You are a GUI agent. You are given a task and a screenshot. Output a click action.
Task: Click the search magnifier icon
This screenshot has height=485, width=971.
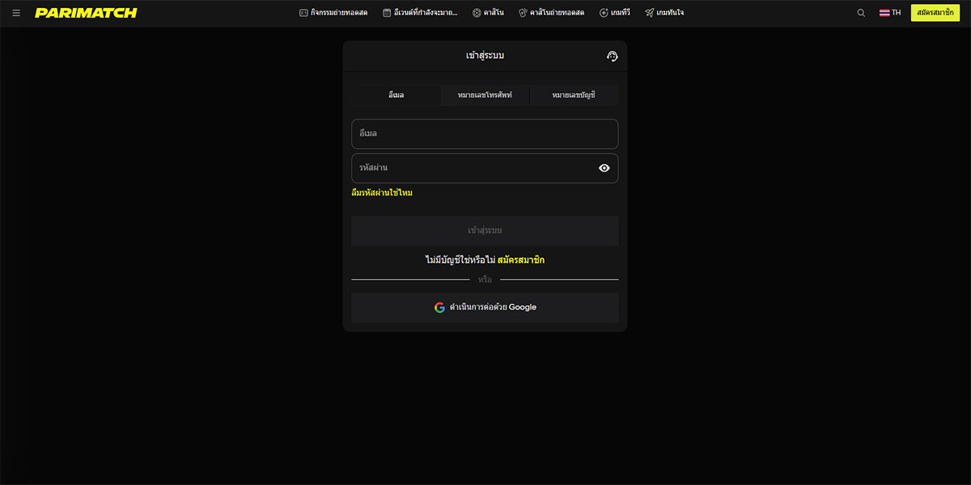[861, 13]
